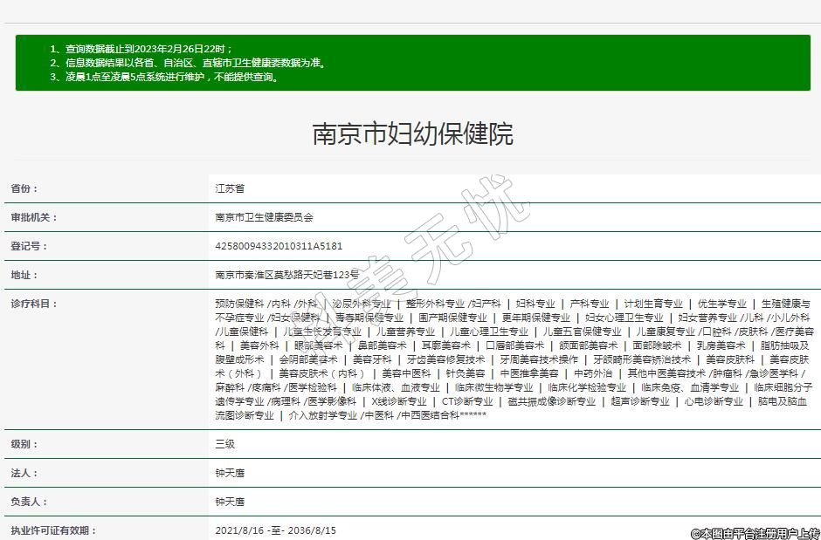821x540 pixels.
Task: Click the level value 三级
Action: [224, 444]
